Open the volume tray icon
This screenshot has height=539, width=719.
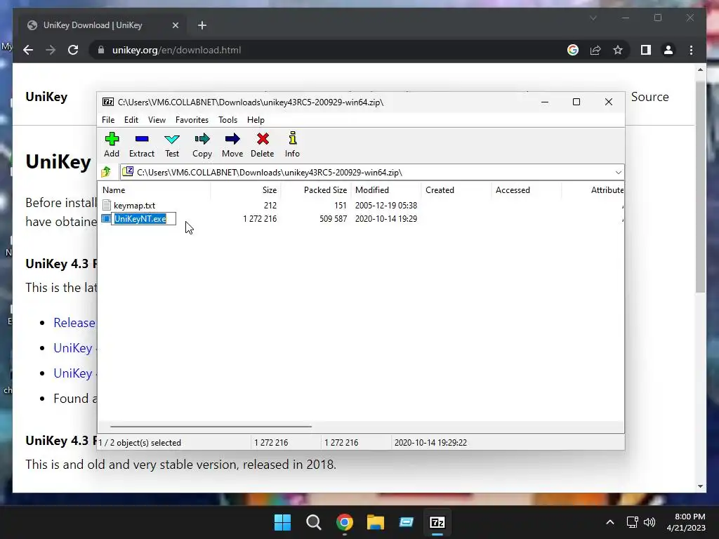(x=649, y=522)
